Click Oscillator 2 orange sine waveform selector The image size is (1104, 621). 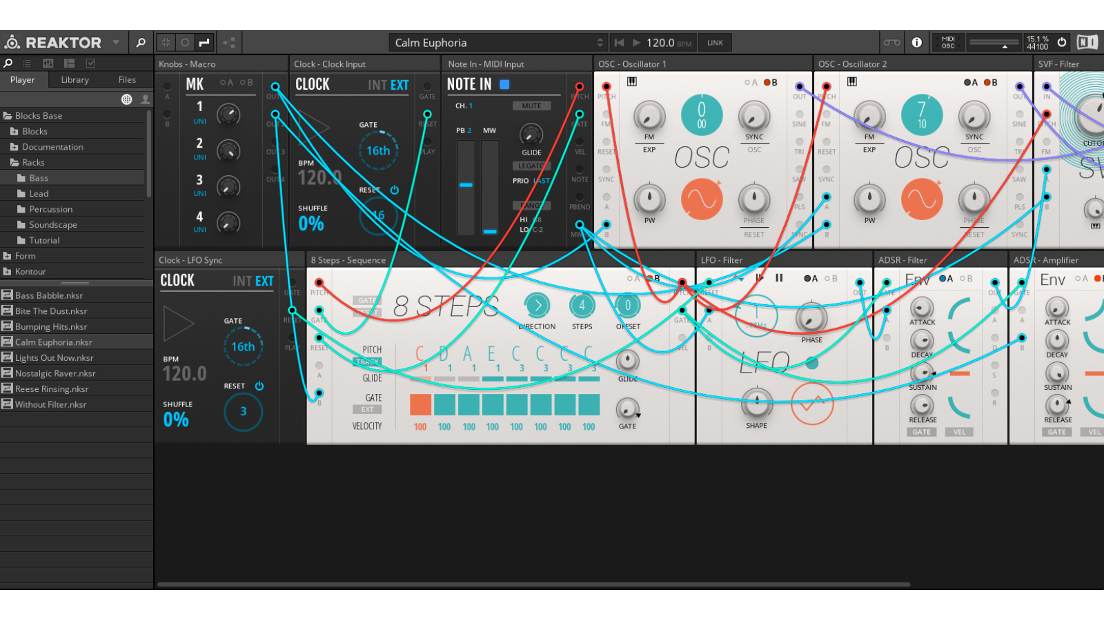922,199
